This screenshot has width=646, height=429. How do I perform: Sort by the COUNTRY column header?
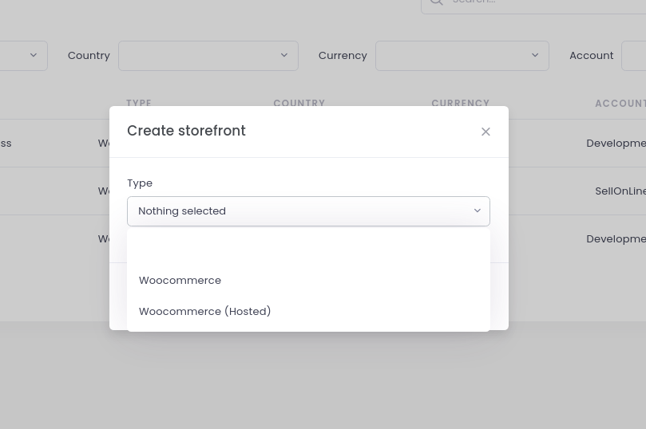299,103
